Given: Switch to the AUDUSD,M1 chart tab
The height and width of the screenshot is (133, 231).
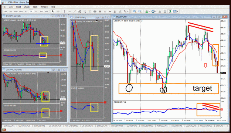Looking at the screenshot, I should 177,126.
